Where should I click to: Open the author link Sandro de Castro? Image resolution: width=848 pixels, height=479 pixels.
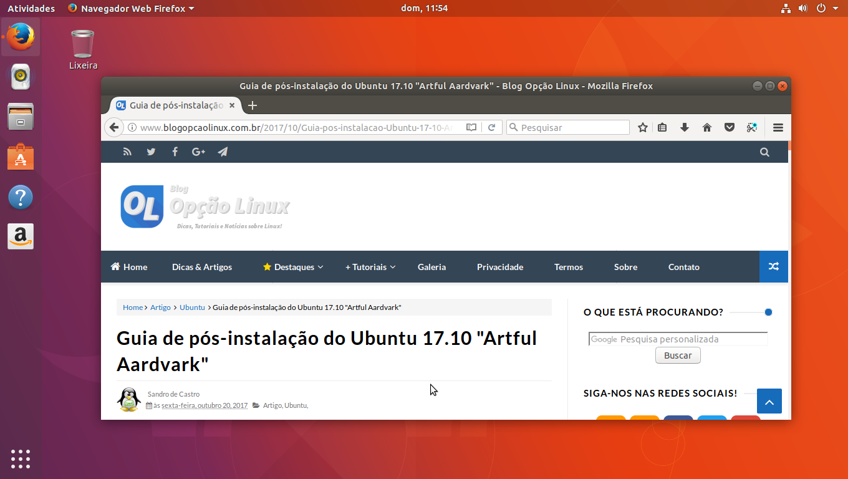pyautogui.click(x=173, y=394)
